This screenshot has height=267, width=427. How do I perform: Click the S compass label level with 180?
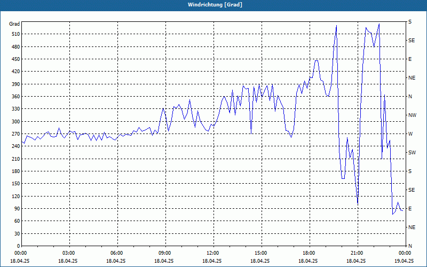(x=410, y=171)
